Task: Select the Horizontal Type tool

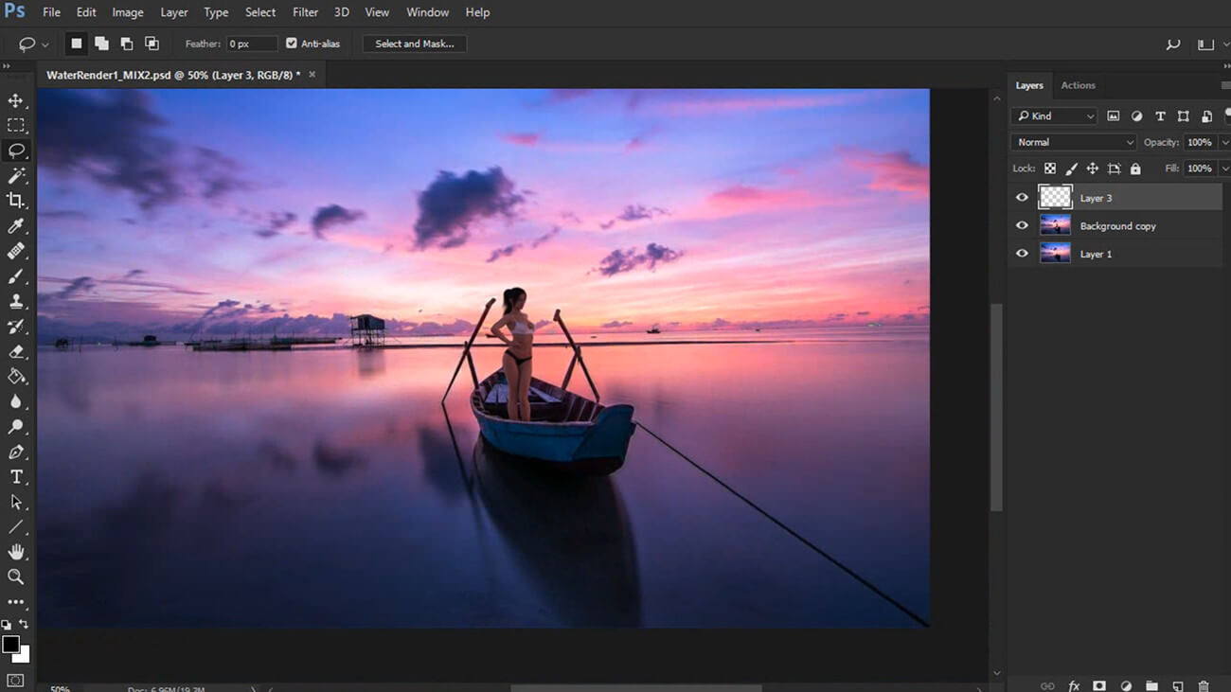Action: click(16, 477)
